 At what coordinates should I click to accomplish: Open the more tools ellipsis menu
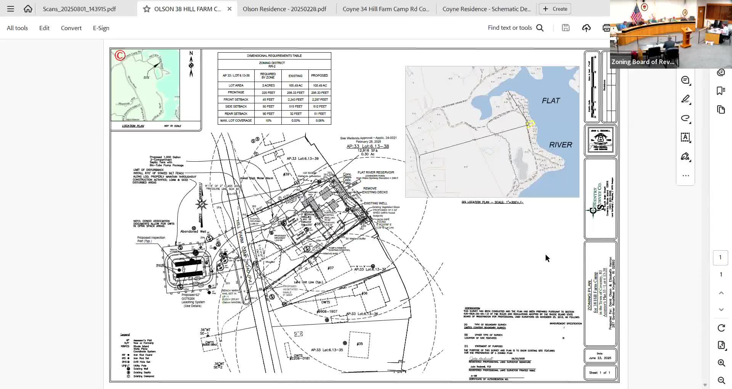click(x=685, y=176)
